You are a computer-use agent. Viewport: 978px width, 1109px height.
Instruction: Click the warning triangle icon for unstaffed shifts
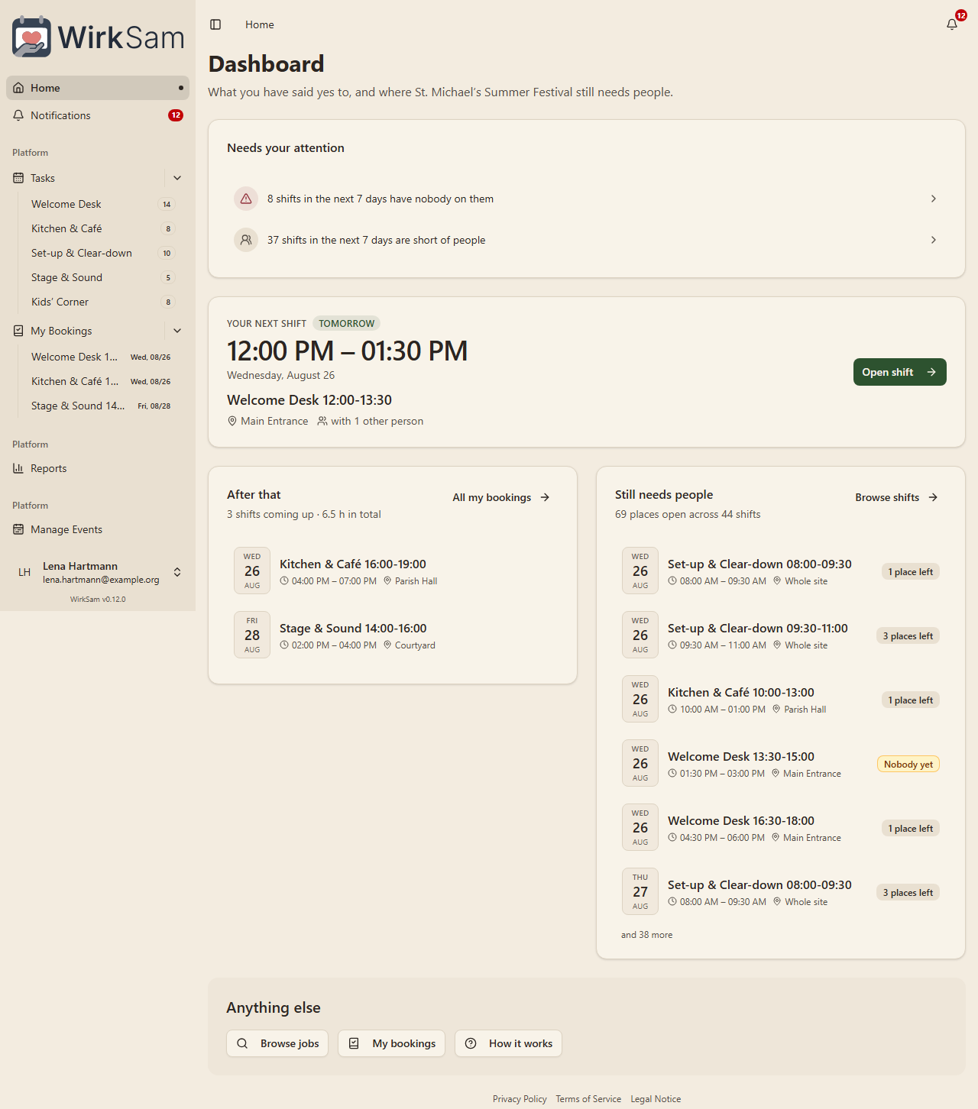coord(246,199)
